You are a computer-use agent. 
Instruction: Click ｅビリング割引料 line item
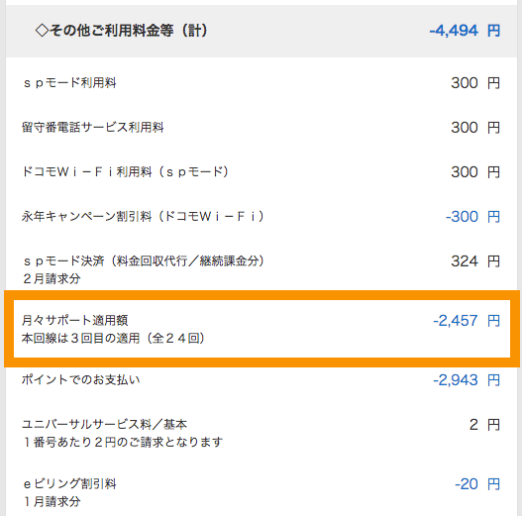point(69,483)
